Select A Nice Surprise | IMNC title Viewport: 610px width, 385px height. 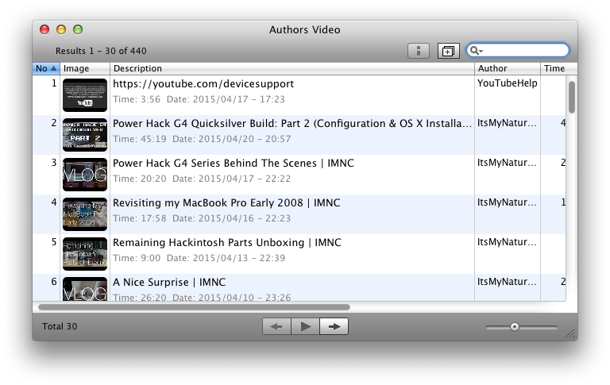[169, 283]
